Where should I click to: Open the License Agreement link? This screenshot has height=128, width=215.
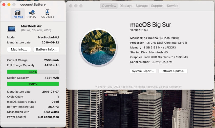click(x=171, y=87)
